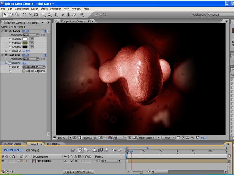
Task: Toggle the CC Toner fx switch
Action: (6, 31)
